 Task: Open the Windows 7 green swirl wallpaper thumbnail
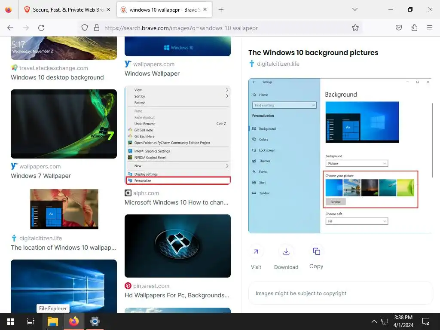click(x=64, y=124)
